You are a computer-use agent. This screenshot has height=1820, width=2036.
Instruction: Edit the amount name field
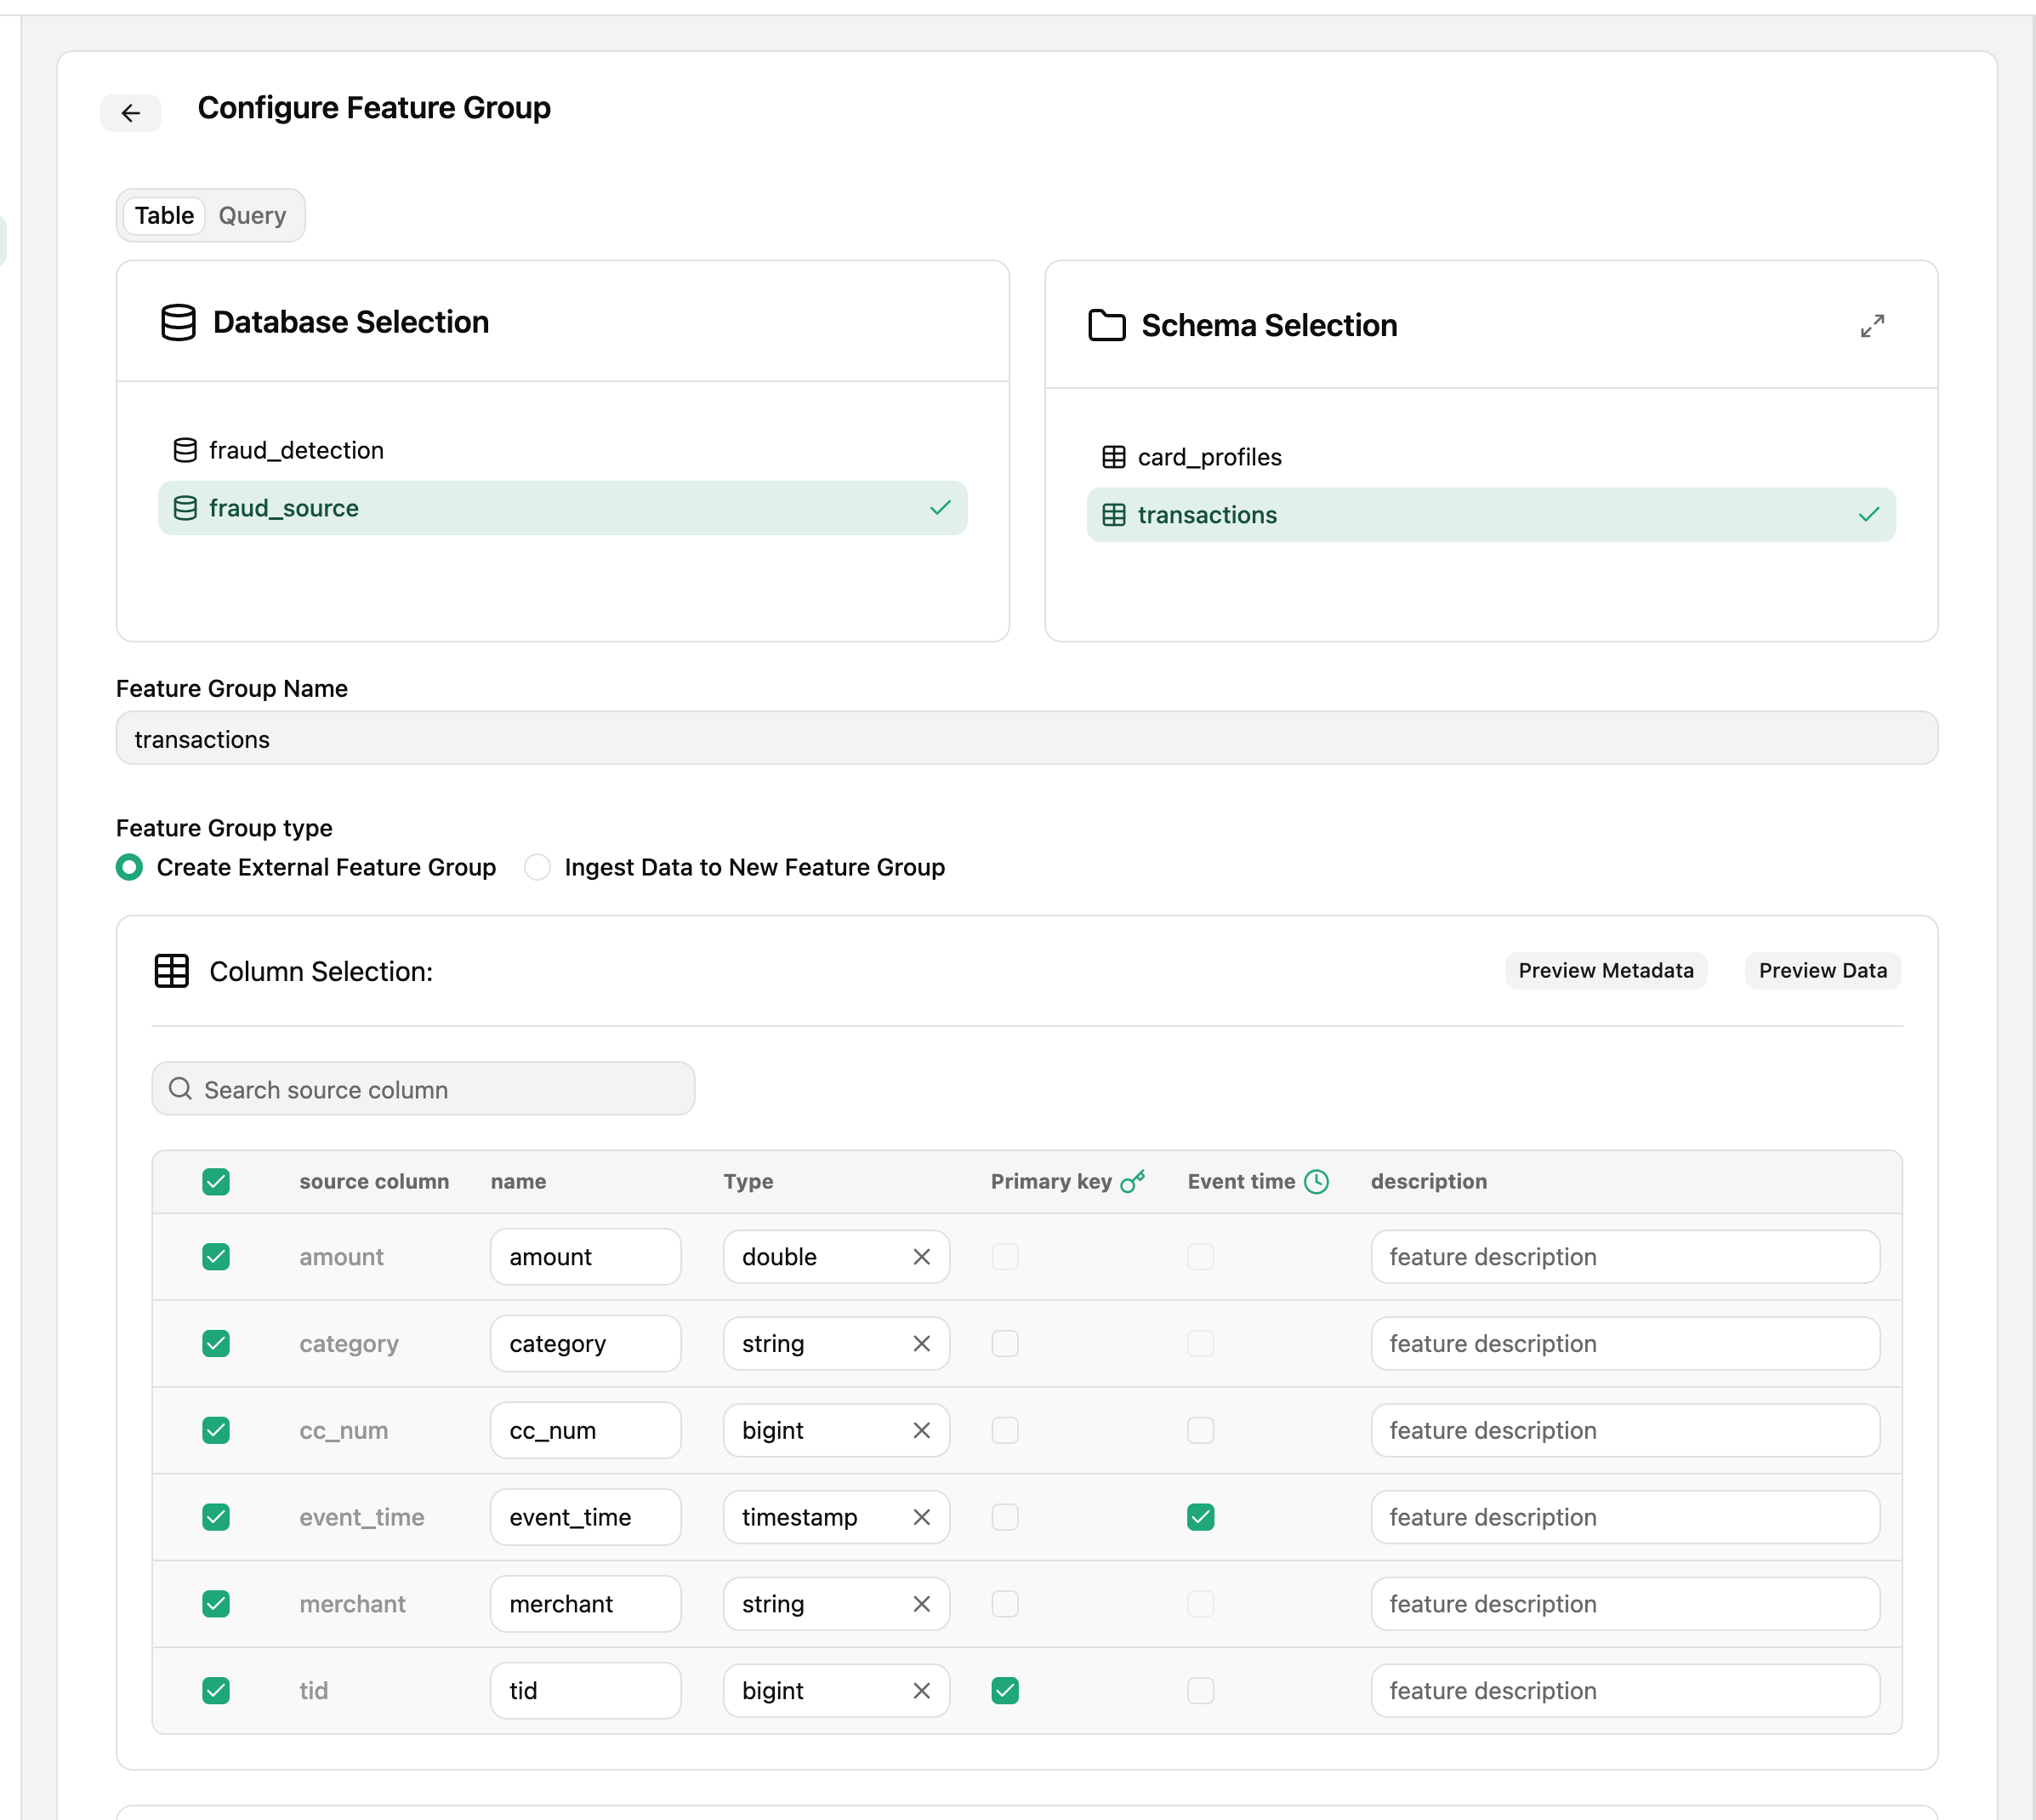tap(586, 1257)
